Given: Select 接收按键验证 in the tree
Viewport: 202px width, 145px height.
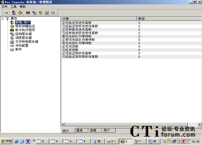Looking at the screenshot, I should [25, 26].
